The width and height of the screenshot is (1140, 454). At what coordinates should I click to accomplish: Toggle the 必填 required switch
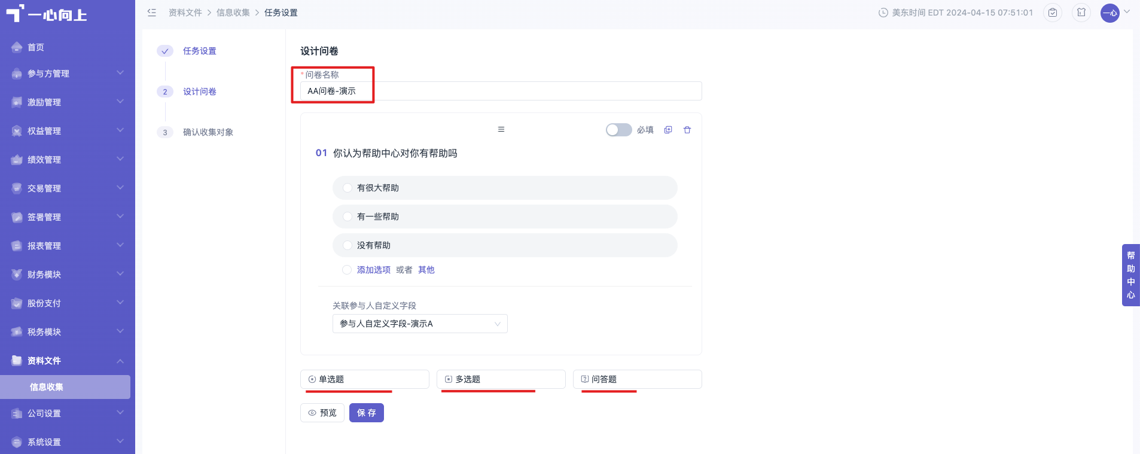pos(619,130)
